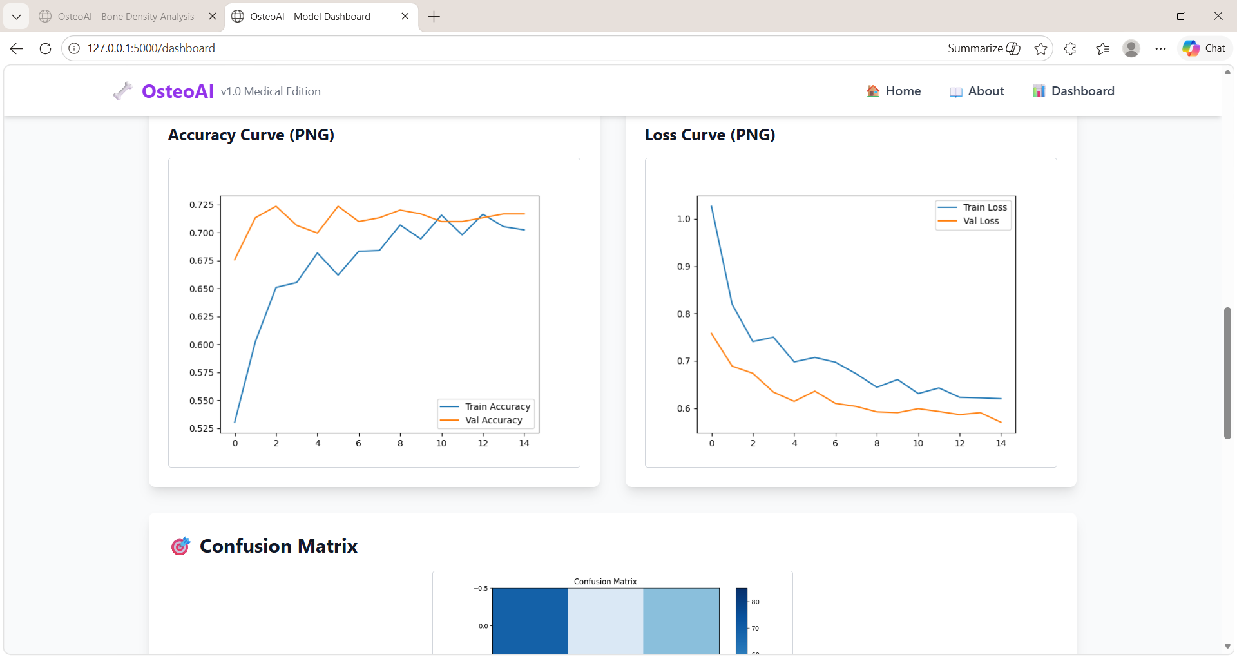Expand the tab search dropdown arrow
1237x657 pixels.
click(x=17, y=17)
